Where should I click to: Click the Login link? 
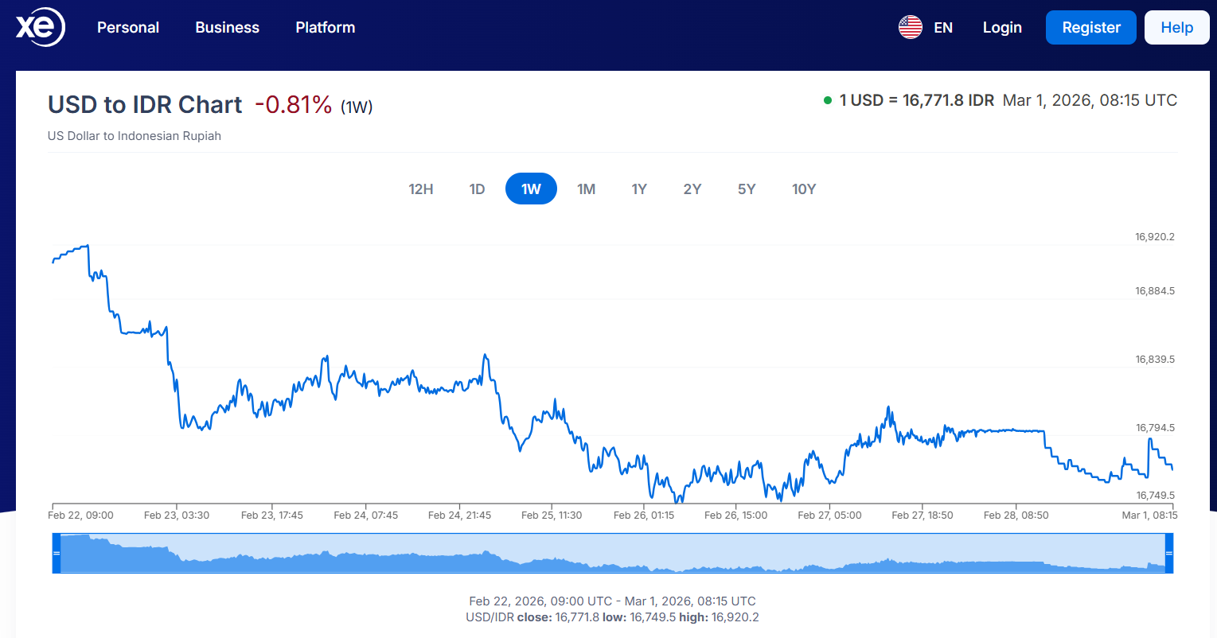pos(1002,28)
